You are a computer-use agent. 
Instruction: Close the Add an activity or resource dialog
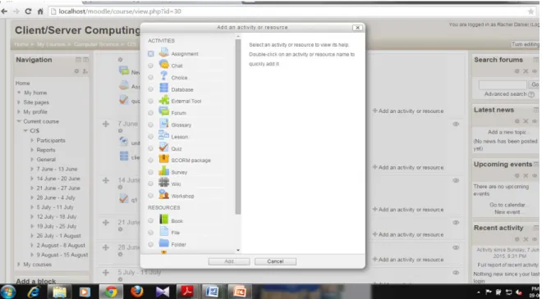358,28
